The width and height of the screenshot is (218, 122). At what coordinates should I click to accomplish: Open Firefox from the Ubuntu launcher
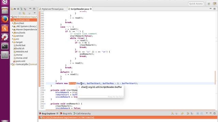5,19
